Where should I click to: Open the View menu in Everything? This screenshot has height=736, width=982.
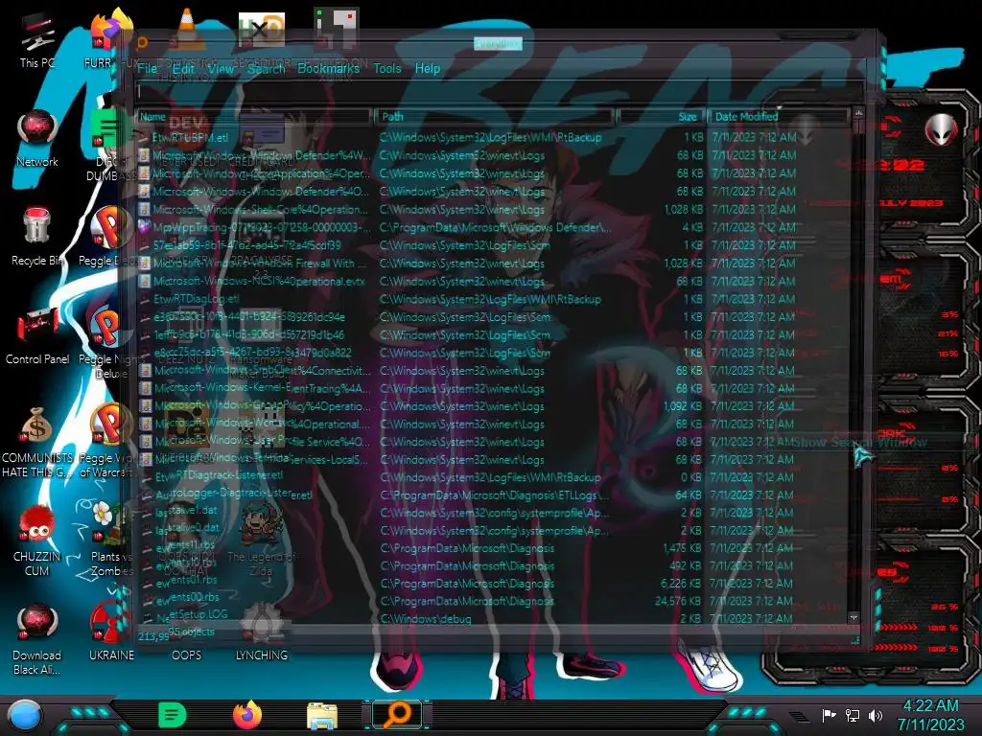tap(222, 68)
